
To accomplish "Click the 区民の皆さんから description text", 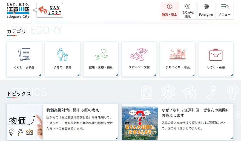I will pyautogui.click(x=193, y=125).
